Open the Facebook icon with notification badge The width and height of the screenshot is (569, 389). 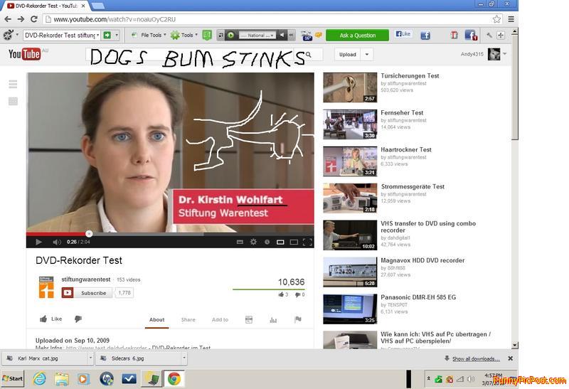[471, 35]
